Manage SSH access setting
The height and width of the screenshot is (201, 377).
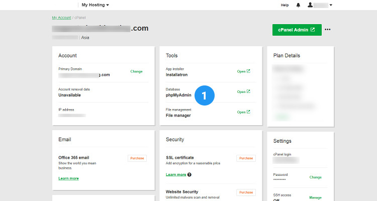click(316, 197)
